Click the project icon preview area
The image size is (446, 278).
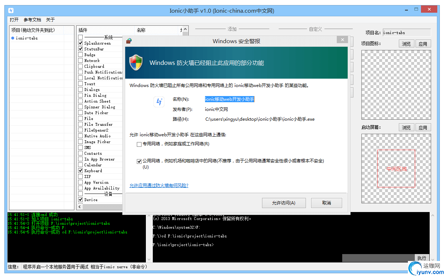396,85
